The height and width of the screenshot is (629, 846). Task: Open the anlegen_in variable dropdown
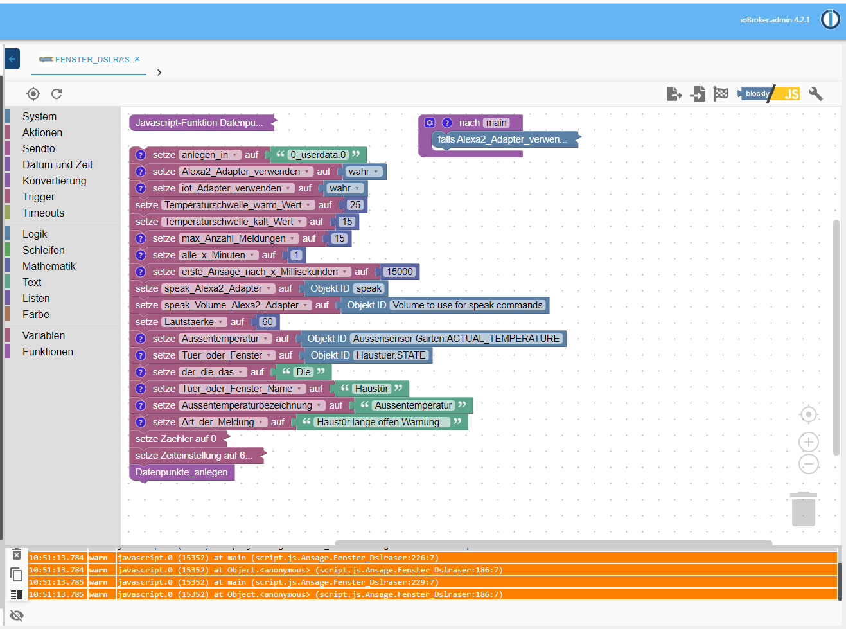coord(209,155)
